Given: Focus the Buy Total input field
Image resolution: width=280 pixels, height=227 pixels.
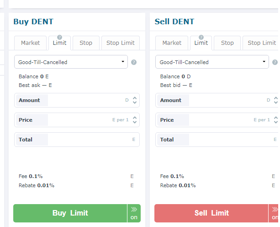Looking at the screenshot, I should click(77, 140).
